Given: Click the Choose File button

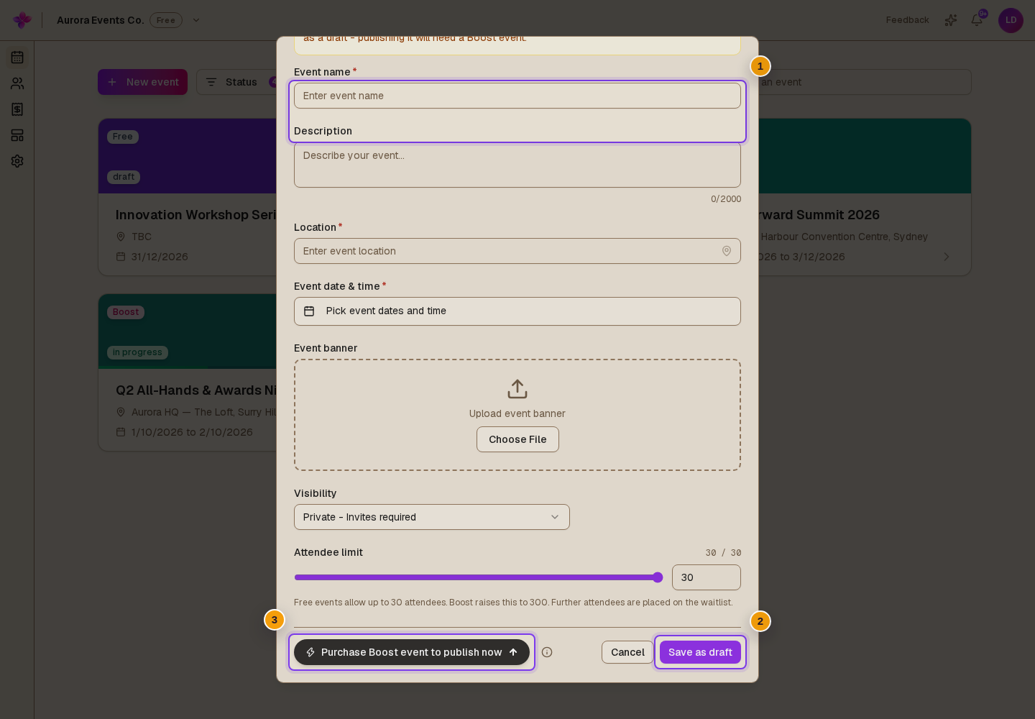Looking at the screenshot, I should pos(517,439).
